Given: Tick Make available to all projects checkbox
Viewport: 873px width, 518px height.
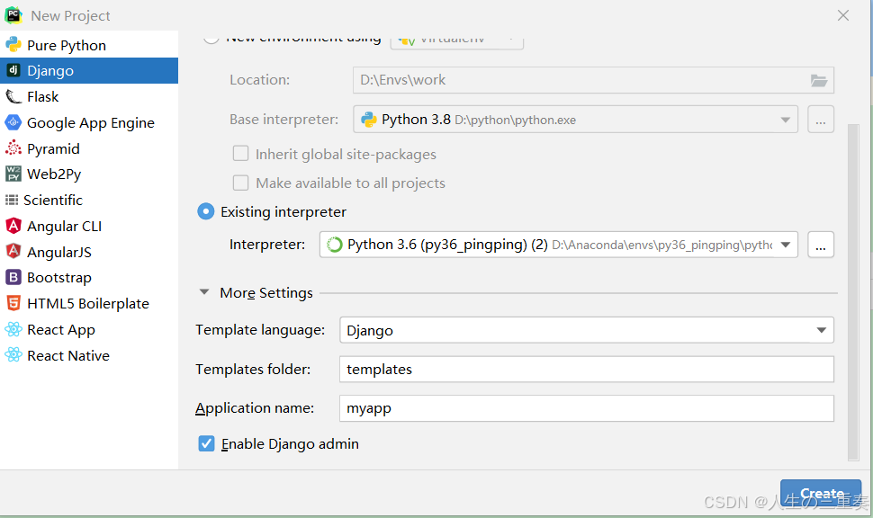Looking at the screenshot, I should click(x=240, y=183).
